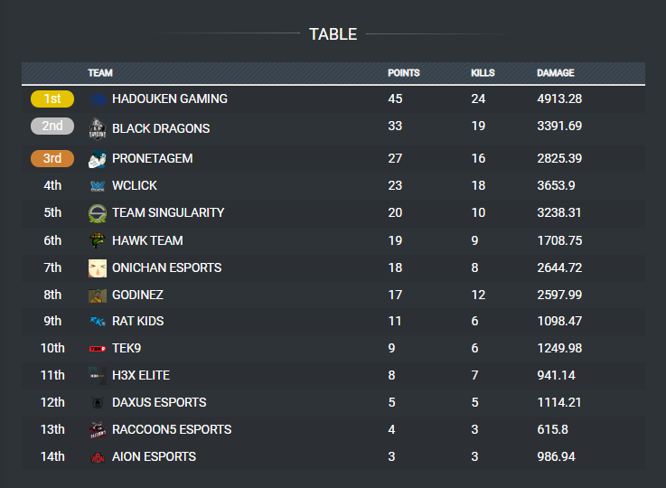Click Team Singularity's 20 points value
Viewport: 666px width, 488px height.
pyautogui.click(x=395, y=212)
